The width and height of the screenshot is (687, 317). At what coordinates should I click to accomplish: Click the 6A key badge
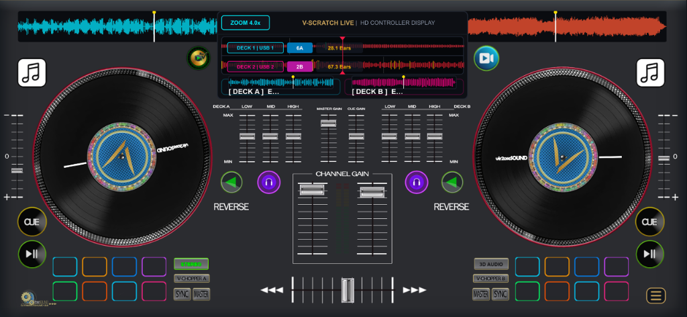click(x=300, y=48)
